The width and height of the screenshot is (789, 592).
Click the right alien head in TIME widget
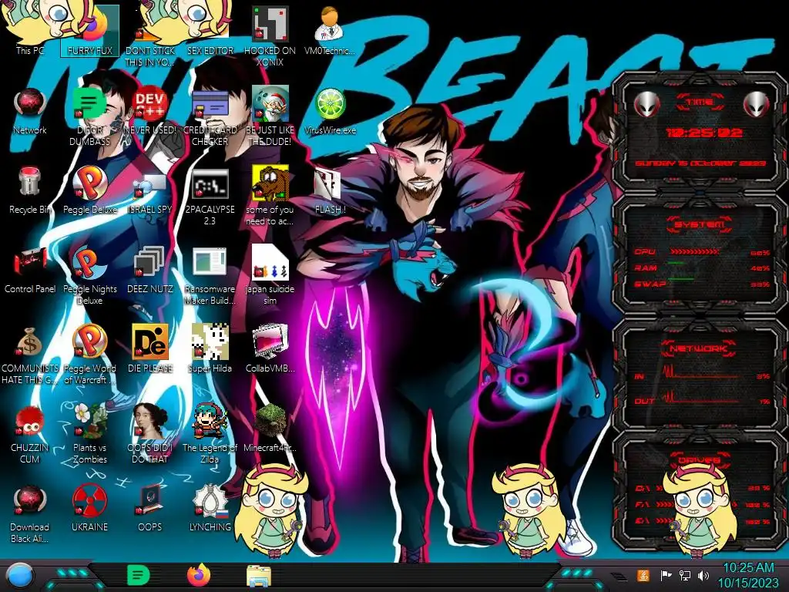756,104
